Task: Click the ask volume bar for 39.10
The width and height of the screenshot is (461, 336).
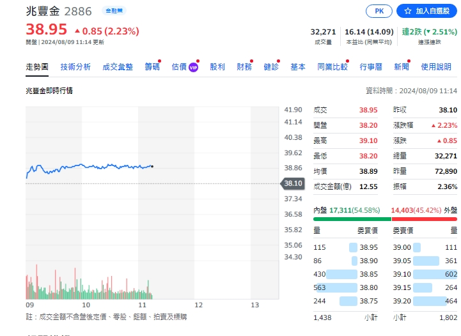Action: tap(435, 274)
